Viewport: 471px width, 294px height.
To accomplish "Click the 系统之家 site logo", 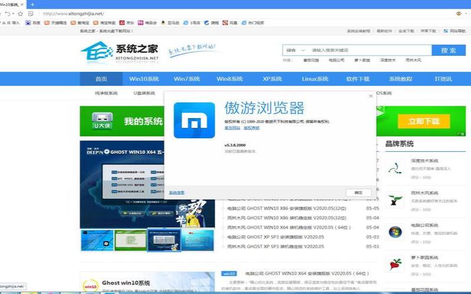I will tap(120, 52).
